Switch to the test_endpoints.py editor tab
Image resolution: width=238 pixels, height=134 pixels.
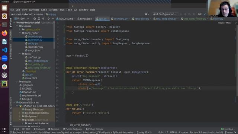pos(165,19)
